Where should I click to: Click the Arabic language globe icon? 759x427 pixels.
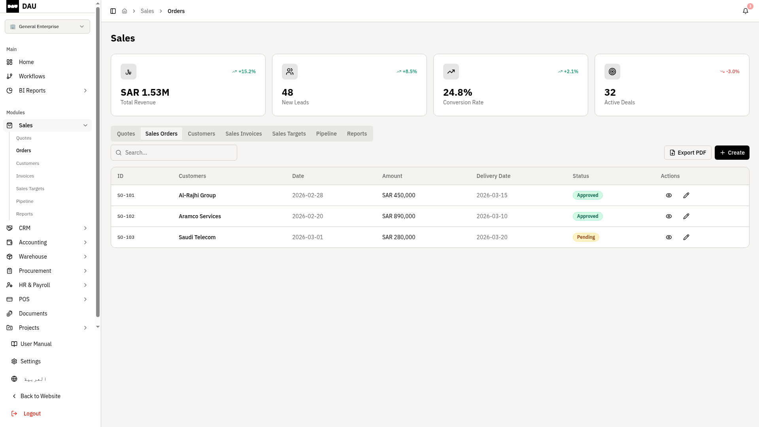tap(14, 379)
